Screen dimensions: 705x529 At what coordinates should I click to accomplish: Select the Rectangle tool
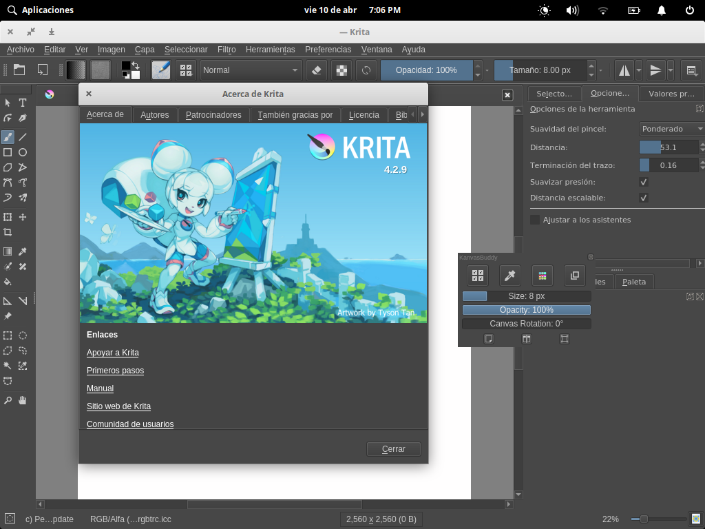(x=8, y=152)
